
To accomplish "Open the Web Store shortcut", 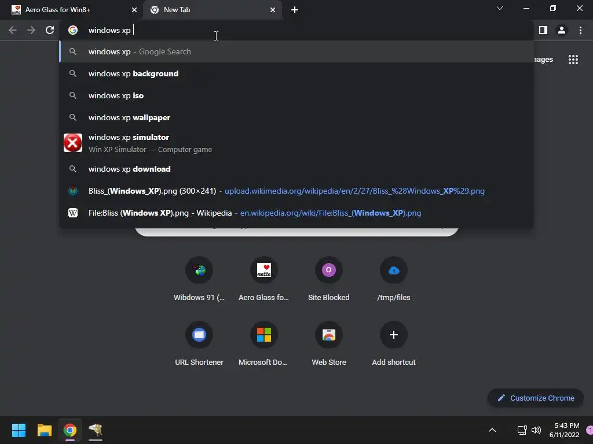I will (x=329, y=343).
